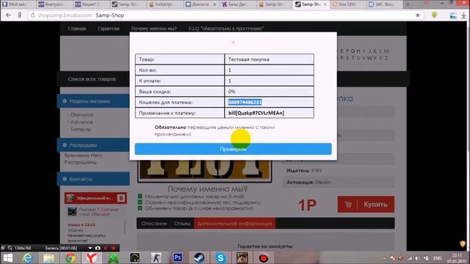Open Steam from taskbar
The height and width of the screenshot is (264, 470).
click(x=199, y=257)
